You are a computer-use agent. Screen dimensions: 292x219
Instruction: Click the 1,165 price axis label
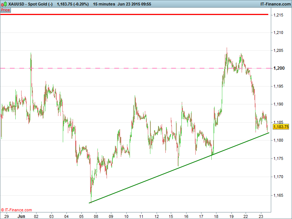coord(279,195)
